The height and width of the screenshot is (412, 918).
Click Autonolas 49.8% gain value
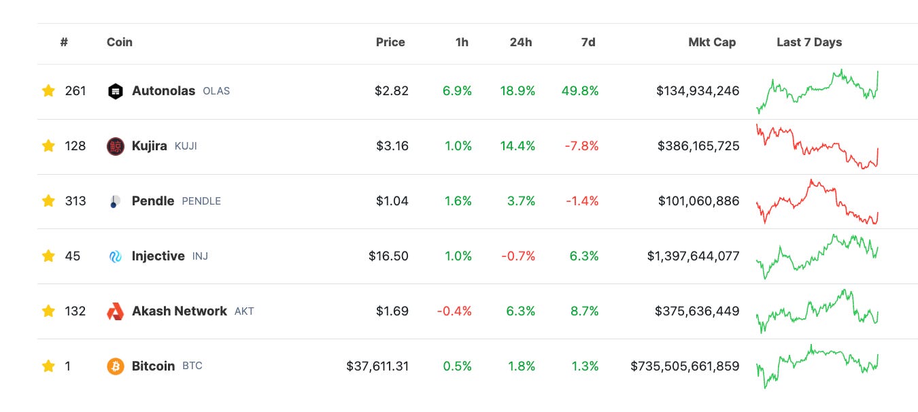(x=580, y=90)
